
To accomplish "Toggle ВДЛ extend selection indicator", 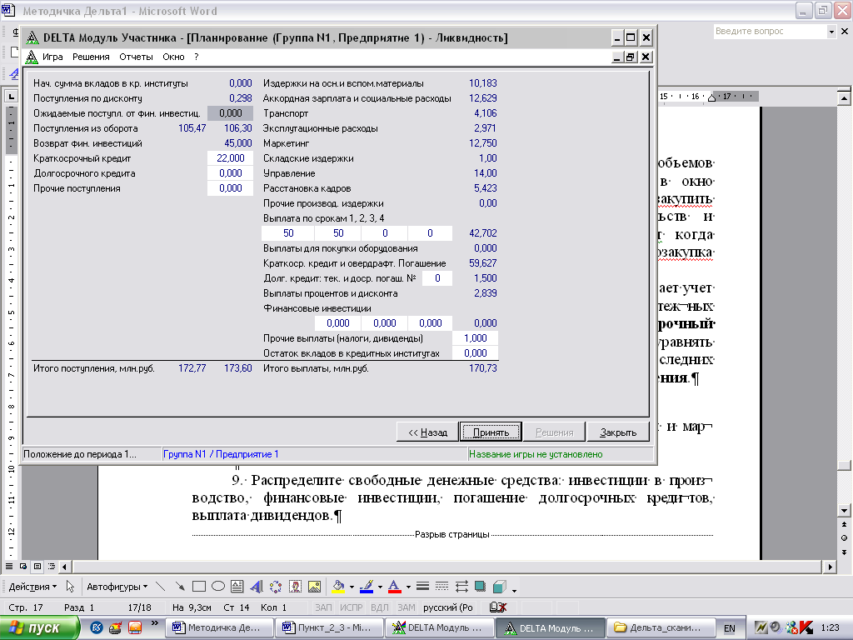I will click(x=380, y=607).
